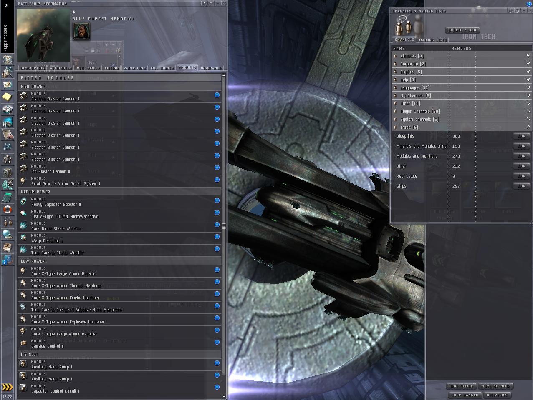This screenshot has height=400, width=533.
Task: Open the star map icon in sidebar
Action: point(7,147)
